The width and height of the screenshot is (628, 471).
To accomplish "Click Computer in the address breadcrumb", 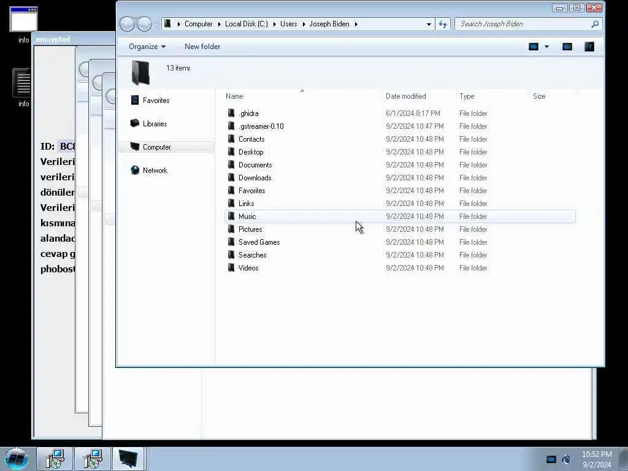I will [198, 24].
